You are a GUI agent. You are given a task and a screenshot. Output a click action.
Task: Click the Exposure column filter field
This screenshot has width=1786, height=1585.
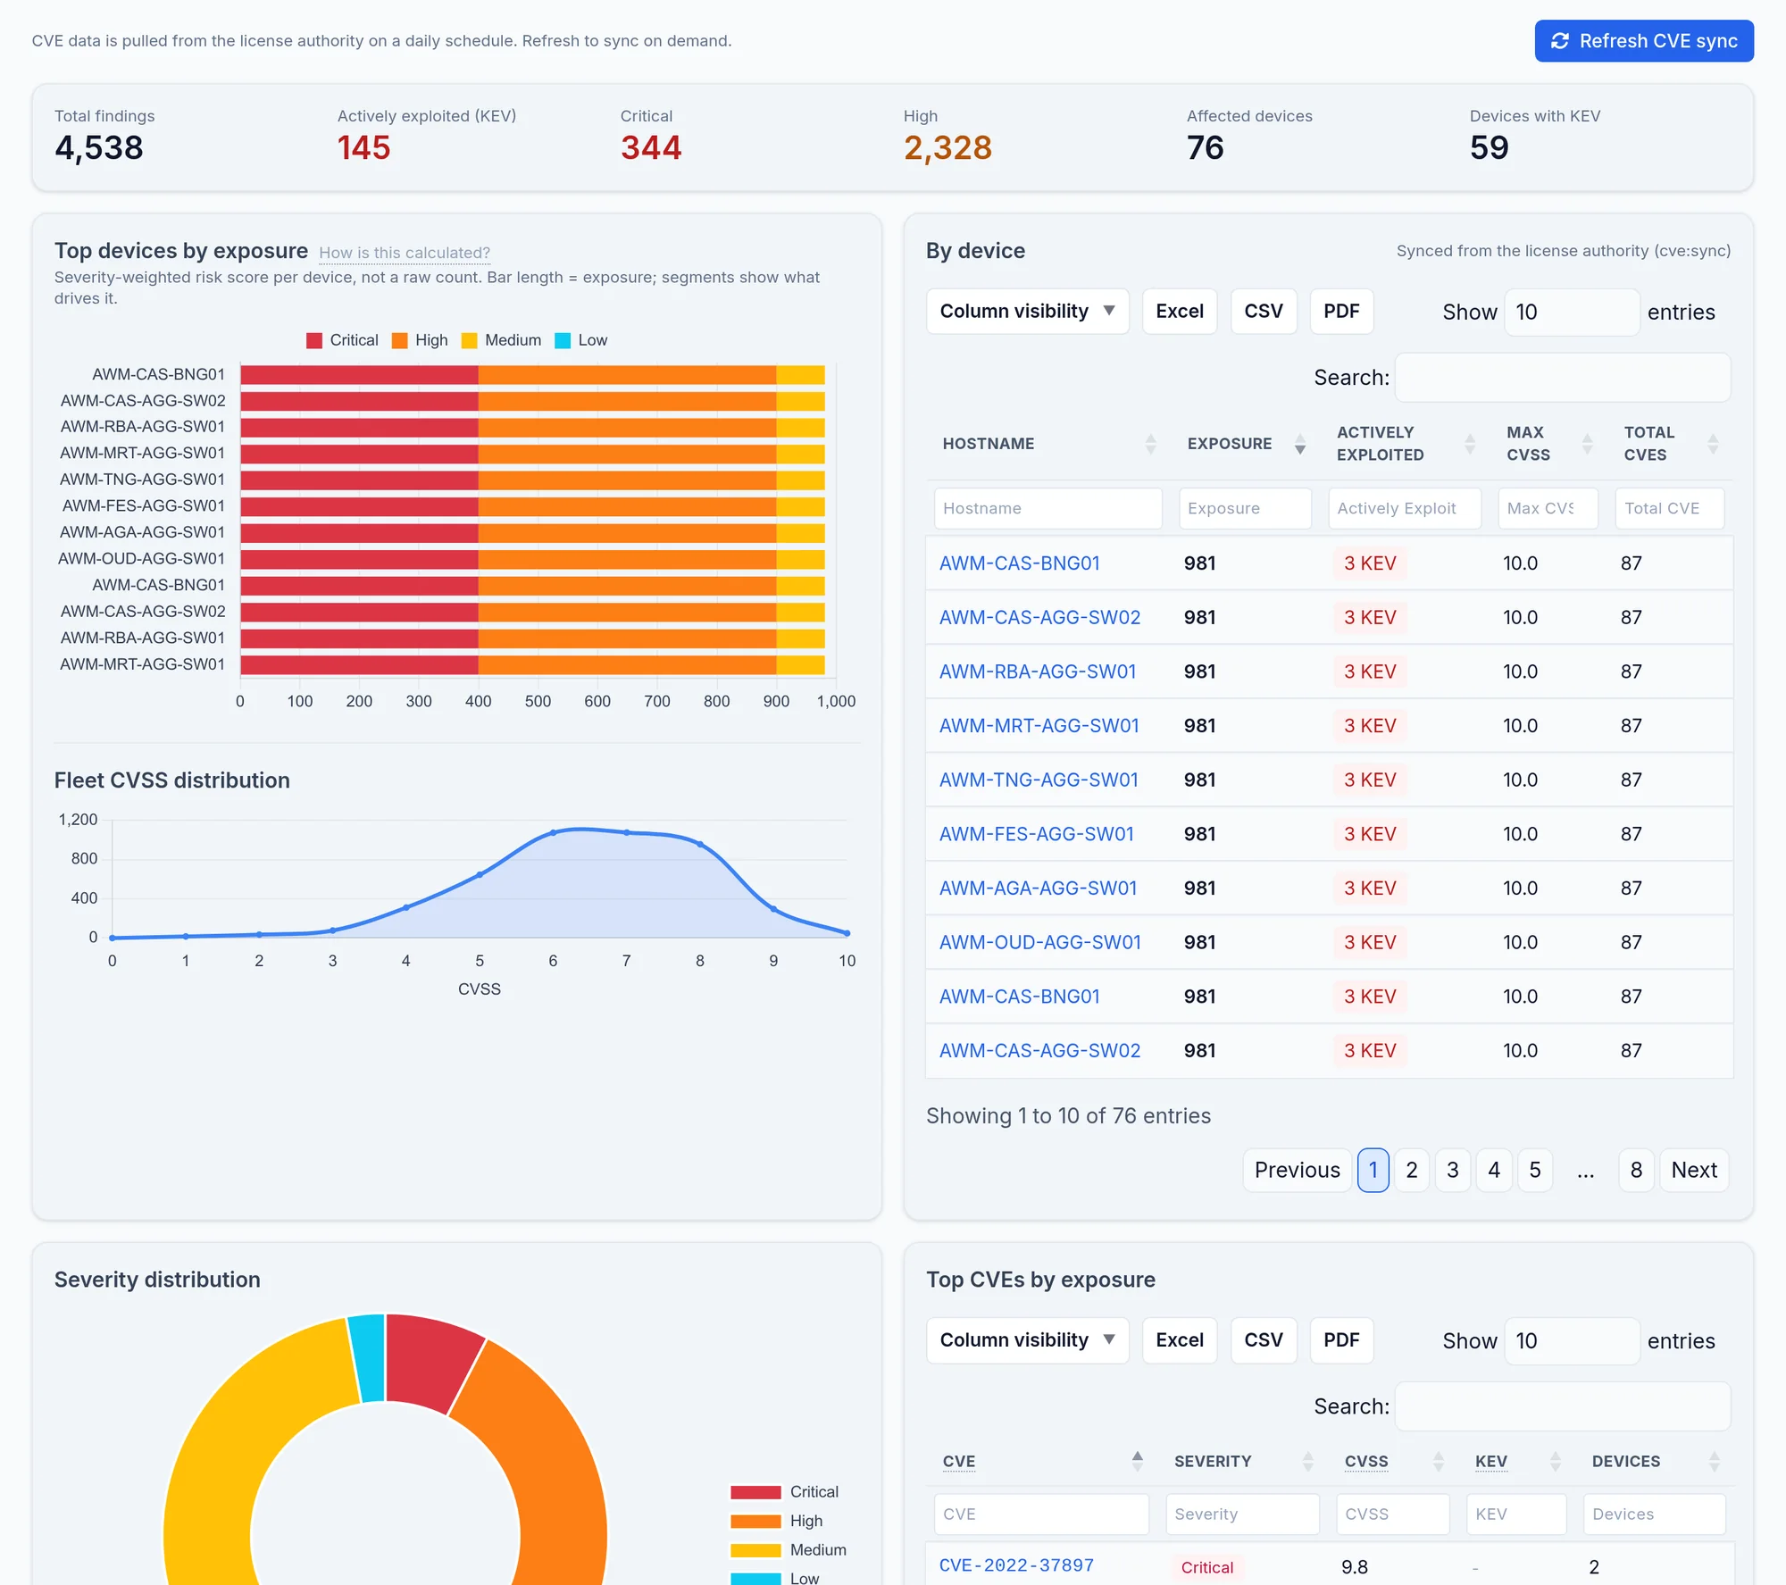click(x=1245, y=508)
